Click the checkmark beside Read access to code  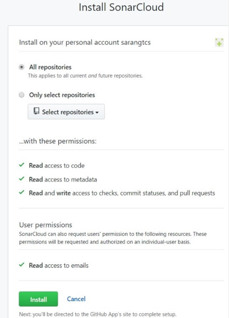(x=22, y=165)
